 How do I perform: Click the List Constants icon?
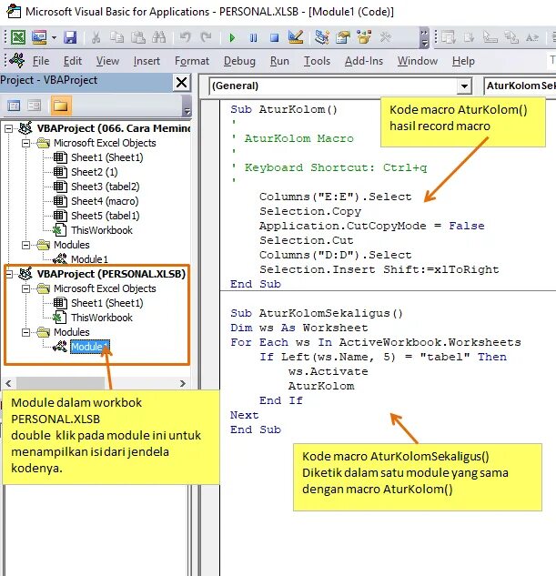tap(469, 37)
